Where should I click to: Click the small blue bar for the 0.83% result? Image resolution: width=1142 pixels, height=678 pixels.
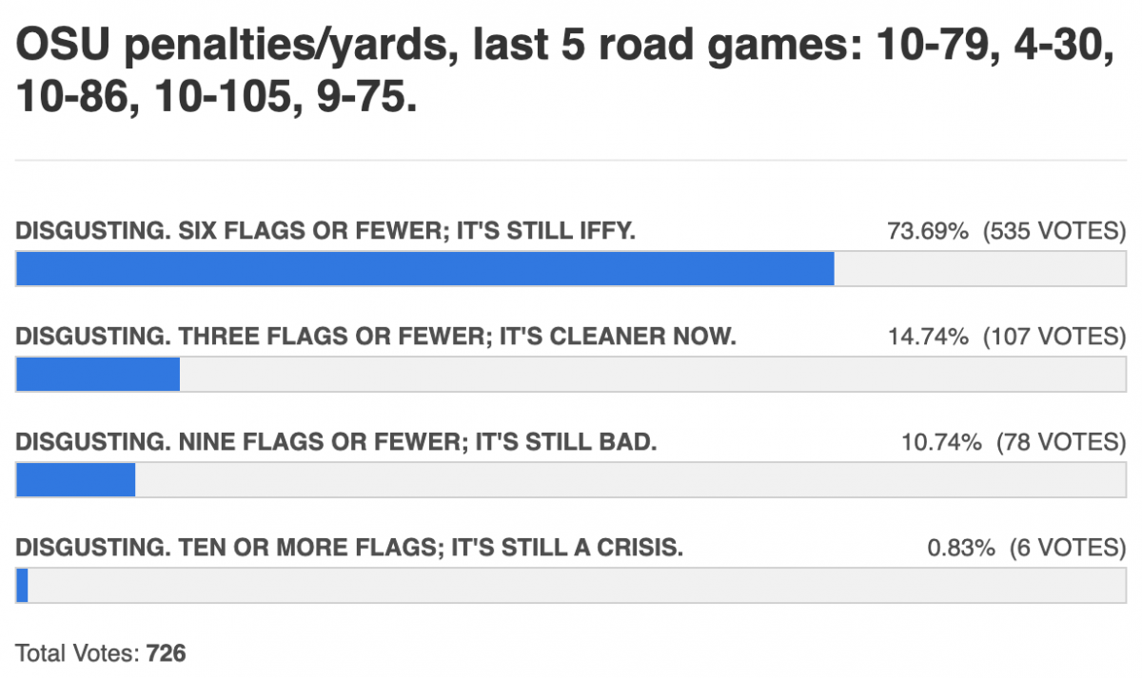(22, 585)
